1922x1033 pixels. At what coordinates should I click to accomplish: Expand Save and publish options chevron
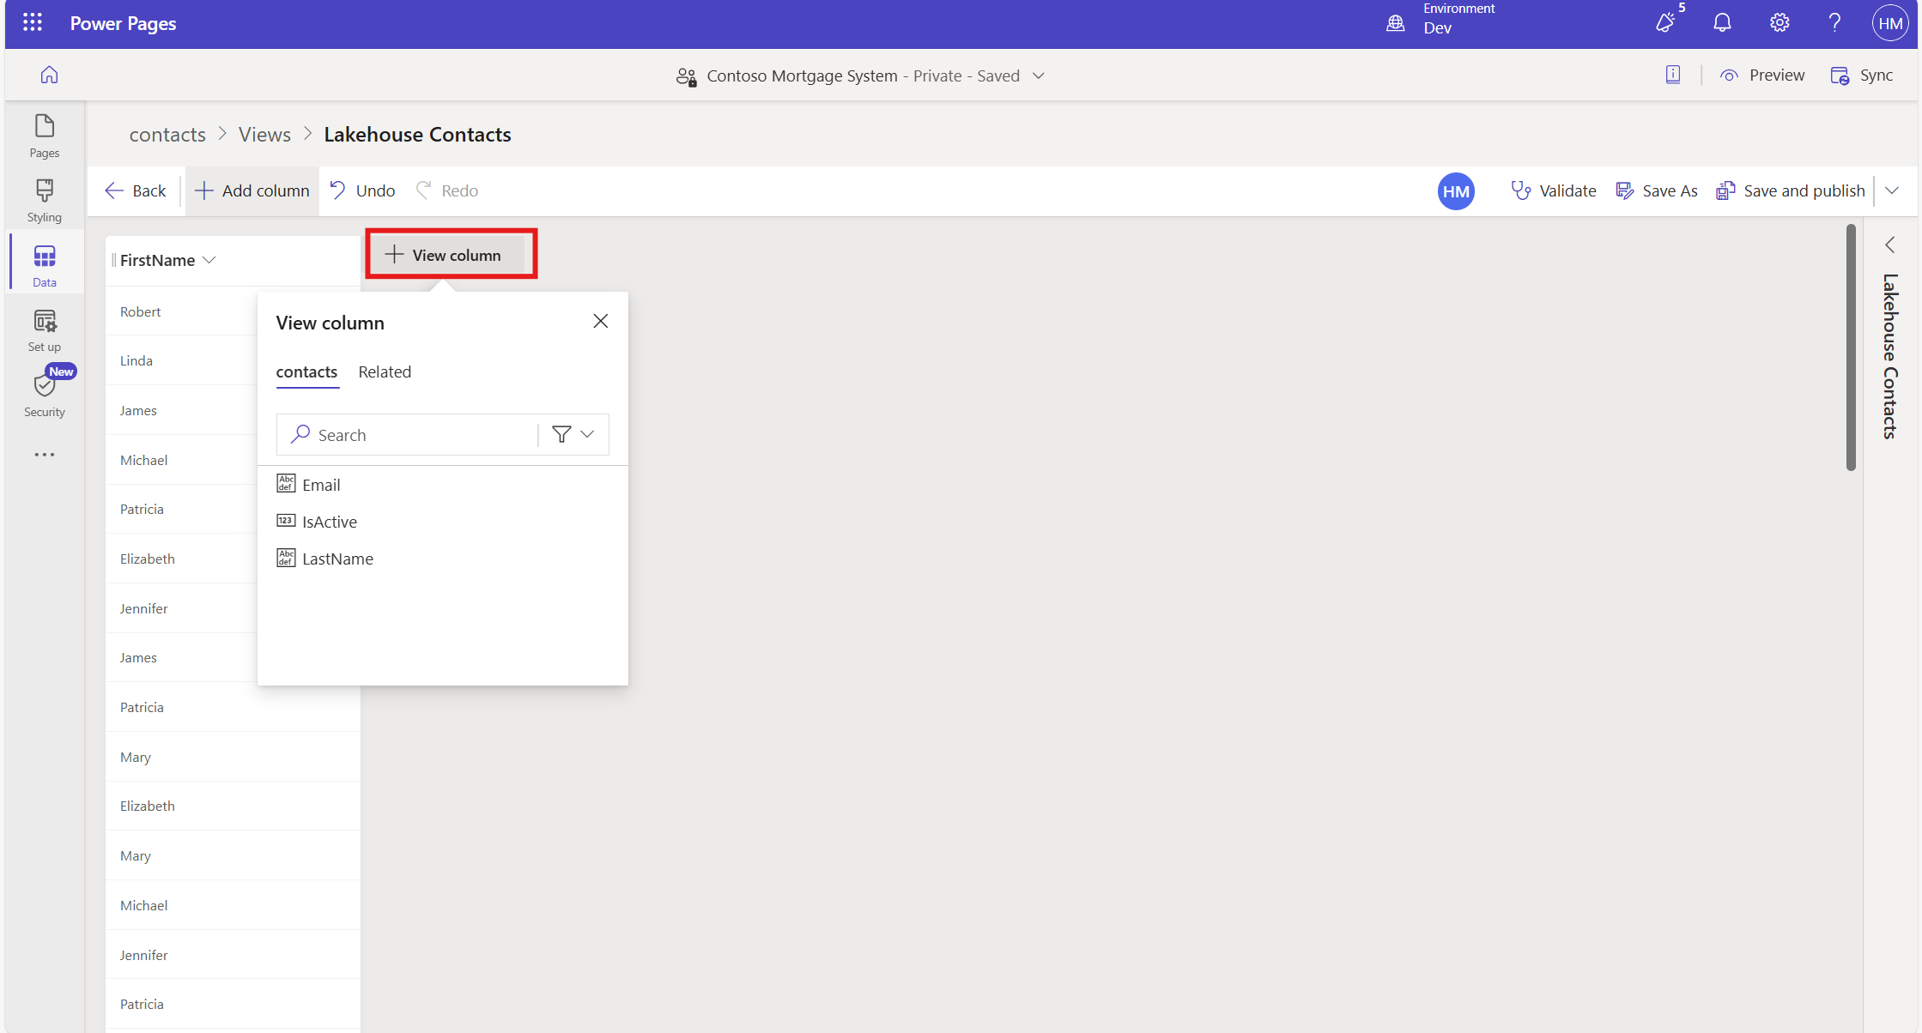[1892, 190]
